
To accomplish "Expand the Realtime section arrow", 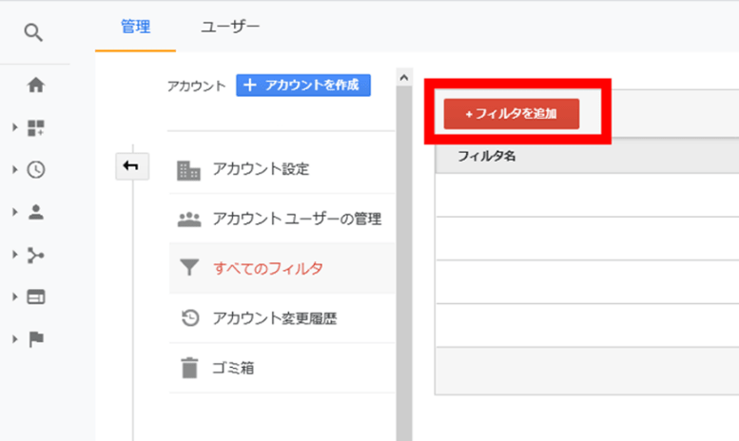I will (14, 169).
